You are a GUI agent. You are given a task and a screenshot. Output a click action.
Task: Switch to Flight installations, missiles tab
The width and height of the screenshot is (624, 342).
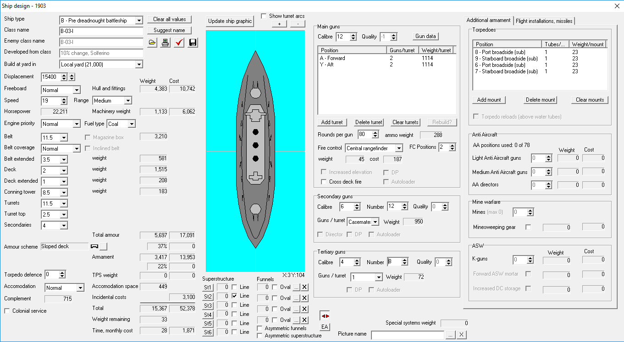click(x=544, y=21)
